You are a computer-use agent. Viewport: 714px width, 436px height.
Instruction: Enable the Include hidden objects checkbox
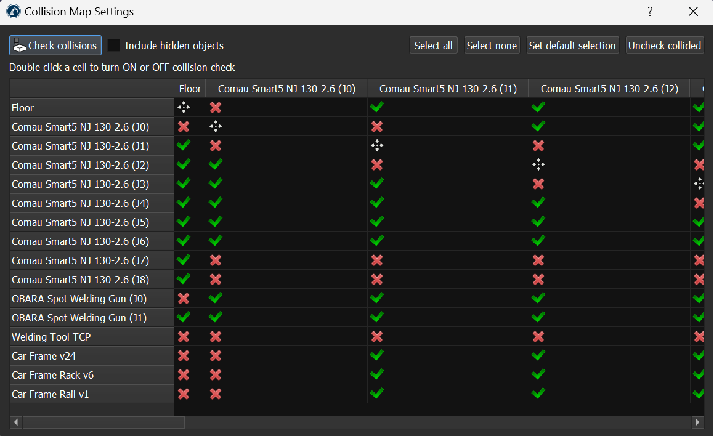pos(114,46)
